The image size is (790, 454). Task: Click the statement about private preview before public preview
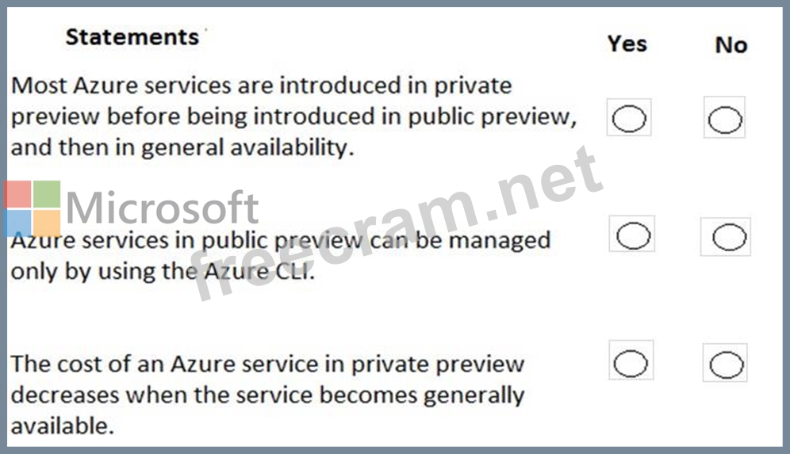tap(293, 116)
